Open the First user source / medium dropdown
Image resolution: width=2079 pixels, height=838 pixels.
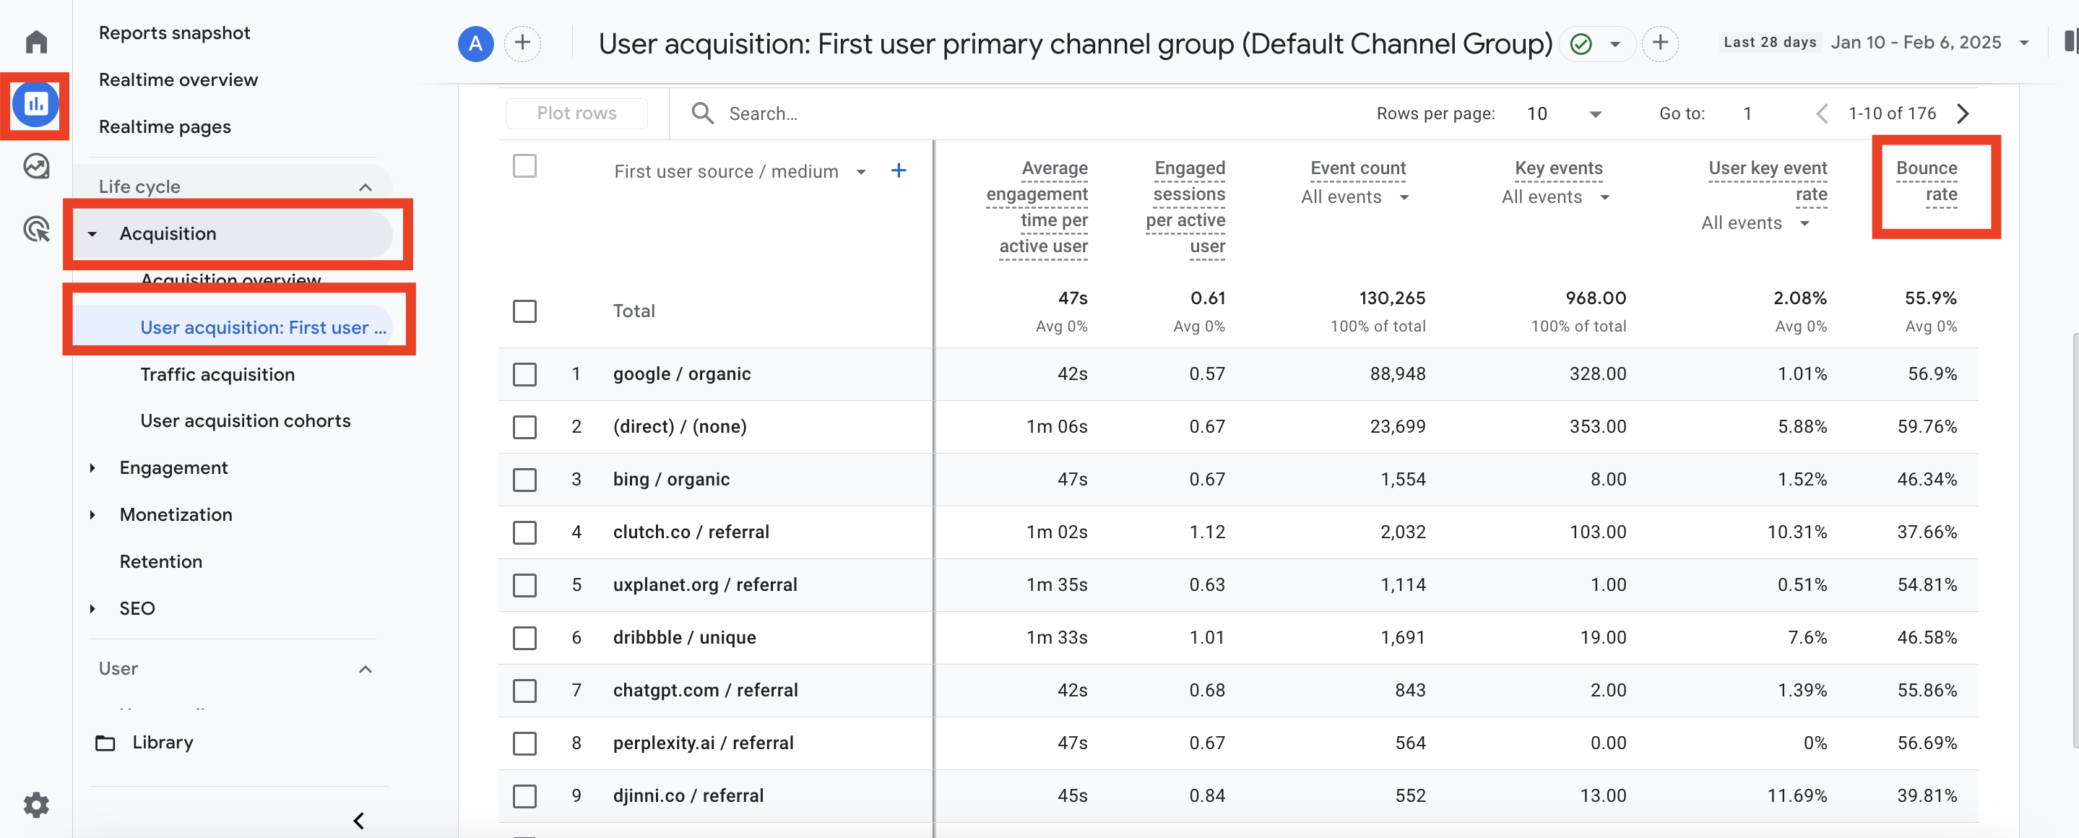click(739, 171)
